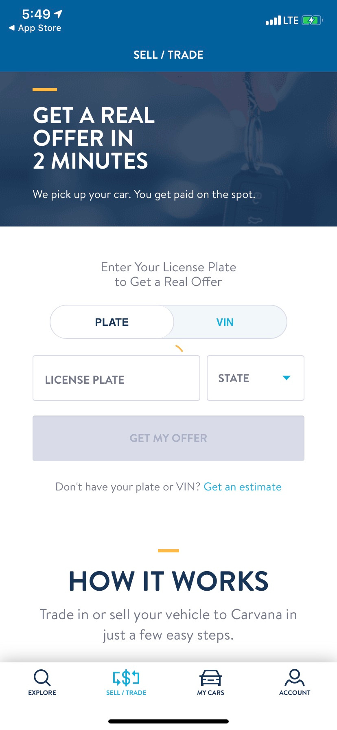Tap the Sell / Trade dollar icon
Image resolution: width=337 pixels, height=730 pixels.
[x=126, y=678]
